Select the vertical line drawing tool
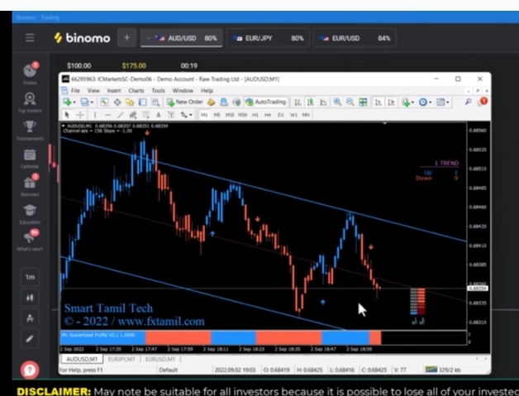The height and width of the screenshot is (396, 519). 95,115
